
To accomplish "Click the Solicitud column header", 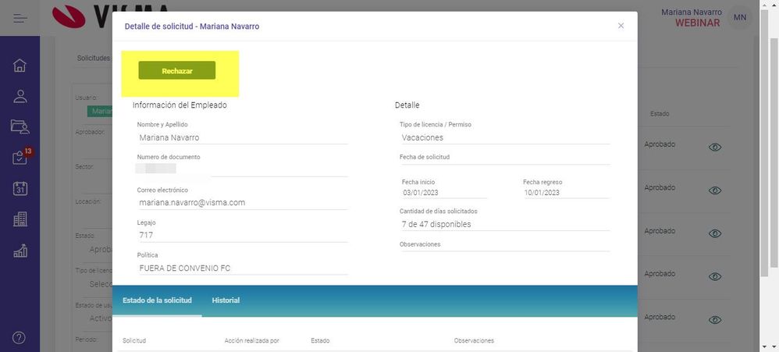I will point(134,340).
